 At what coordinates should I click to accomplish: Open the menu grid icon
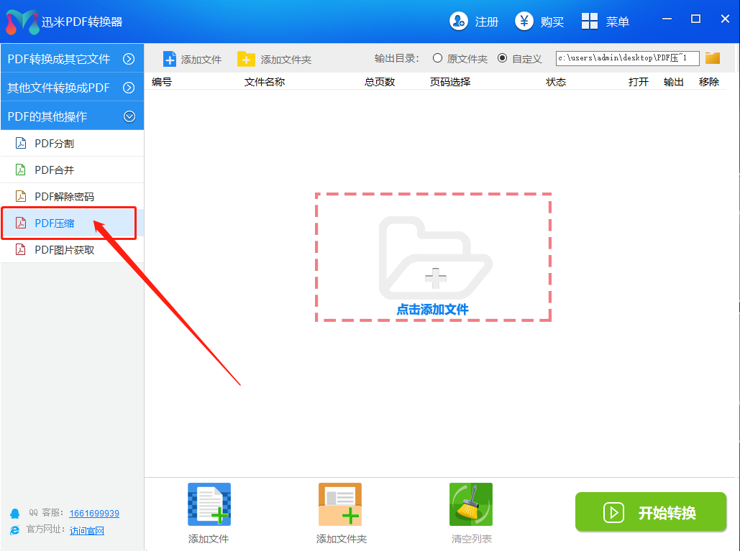[590, 22]
